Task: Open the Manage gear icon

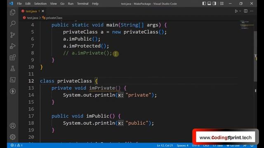Action: click(13, 137)
